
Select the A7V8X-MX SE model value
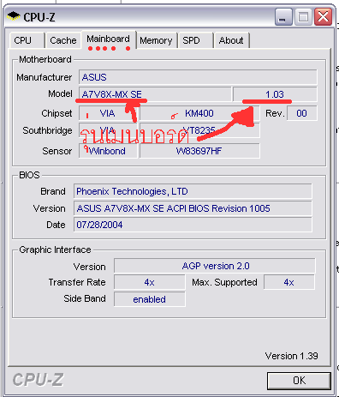[155, 94]
